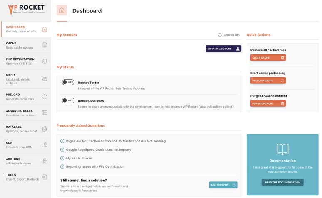The height and width of the screenshot is (198, 322).
Task: Click the Media images icon in sidebar
Action: click(x=45, y=79)
